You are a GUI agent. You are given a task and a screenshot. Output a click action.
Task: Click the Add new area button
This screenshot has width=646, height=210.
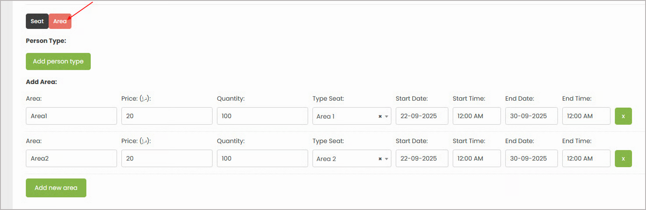[x=56, y=188]
